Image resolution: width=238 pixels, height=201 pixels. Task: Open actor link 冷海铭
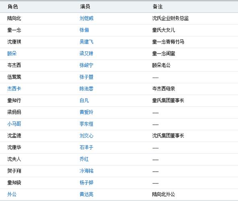[86, 171]
